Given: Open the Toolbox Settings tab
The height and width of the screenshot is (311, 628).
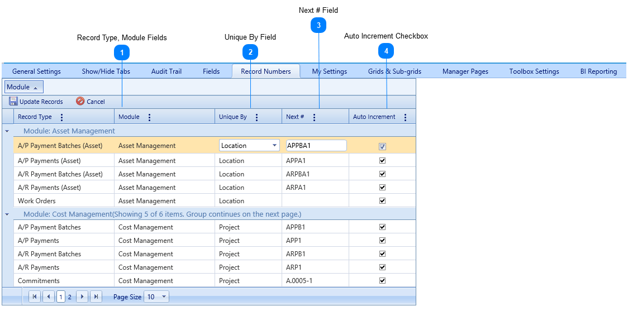Looking at the screenshot, I should click(x=534, y=71).
